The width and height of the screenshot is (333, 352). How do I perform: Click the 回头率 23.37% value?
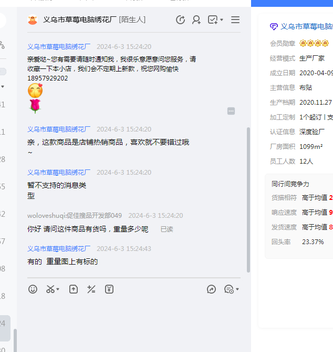(313, 242)
